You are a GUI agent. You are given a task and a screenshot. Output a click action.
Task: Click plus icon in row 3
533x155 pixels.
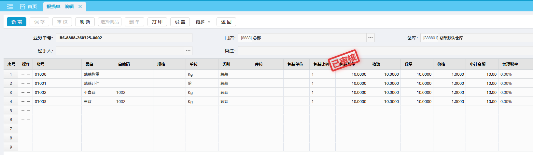coord(23,93)
